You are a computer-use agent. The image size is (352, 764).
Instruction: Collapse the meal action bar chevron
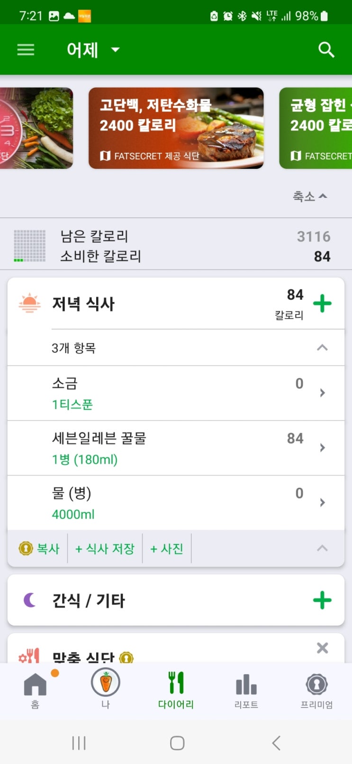[322, 549]
